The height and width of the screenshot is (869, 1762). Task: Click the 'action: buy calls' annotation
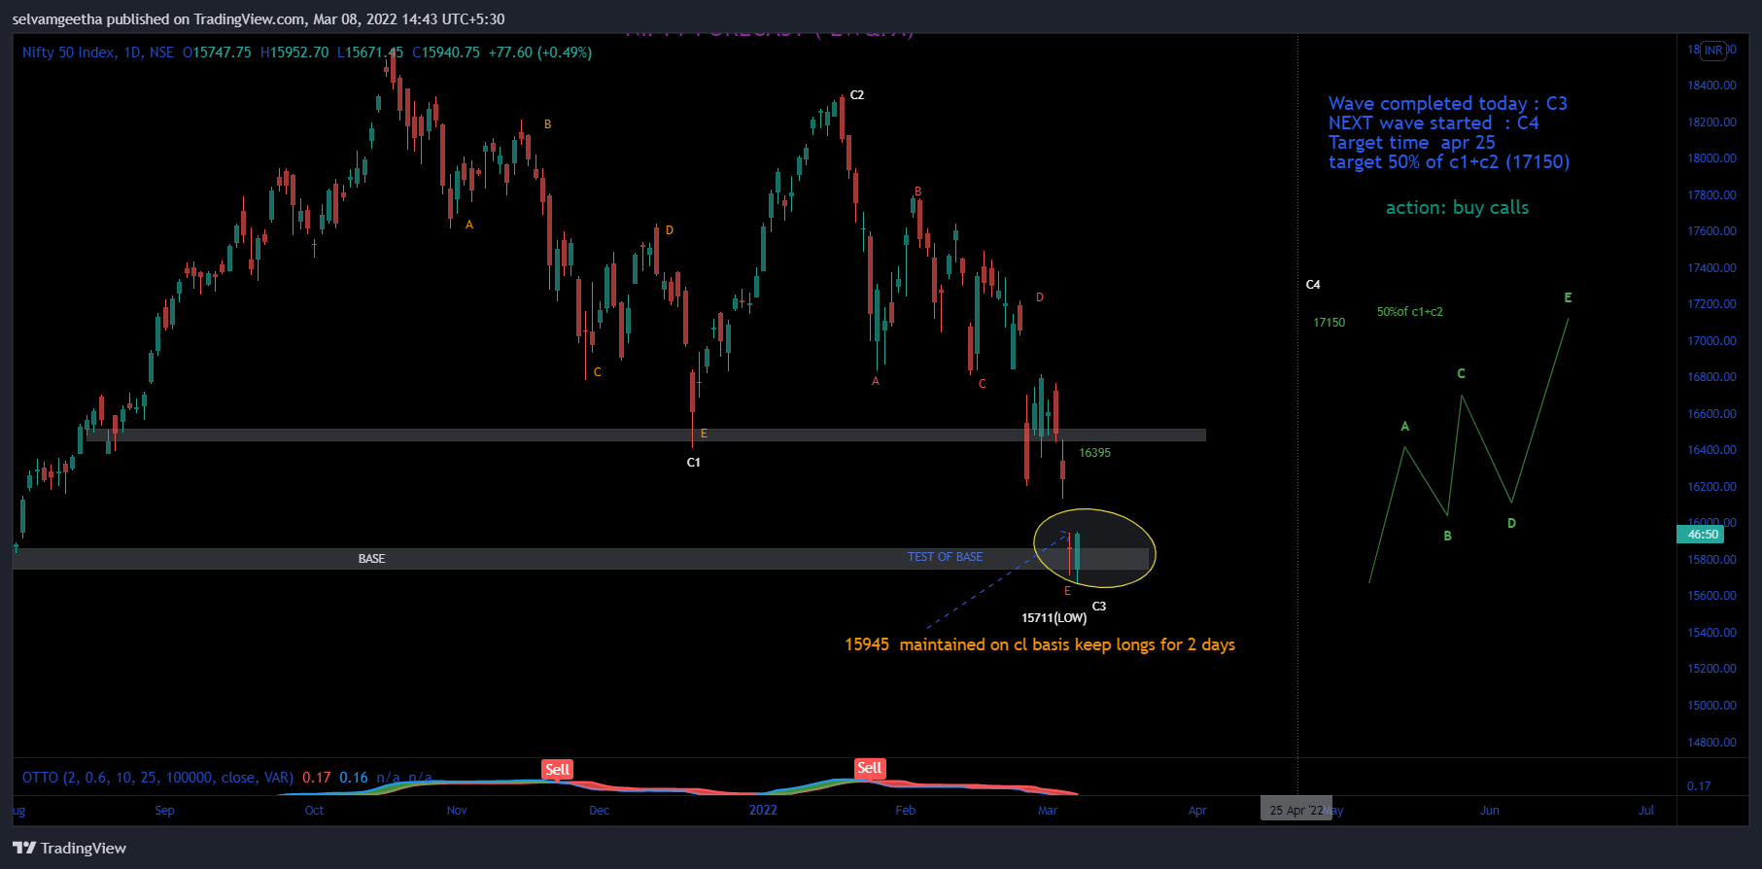pyautogui.click(x=1457, y=207)
